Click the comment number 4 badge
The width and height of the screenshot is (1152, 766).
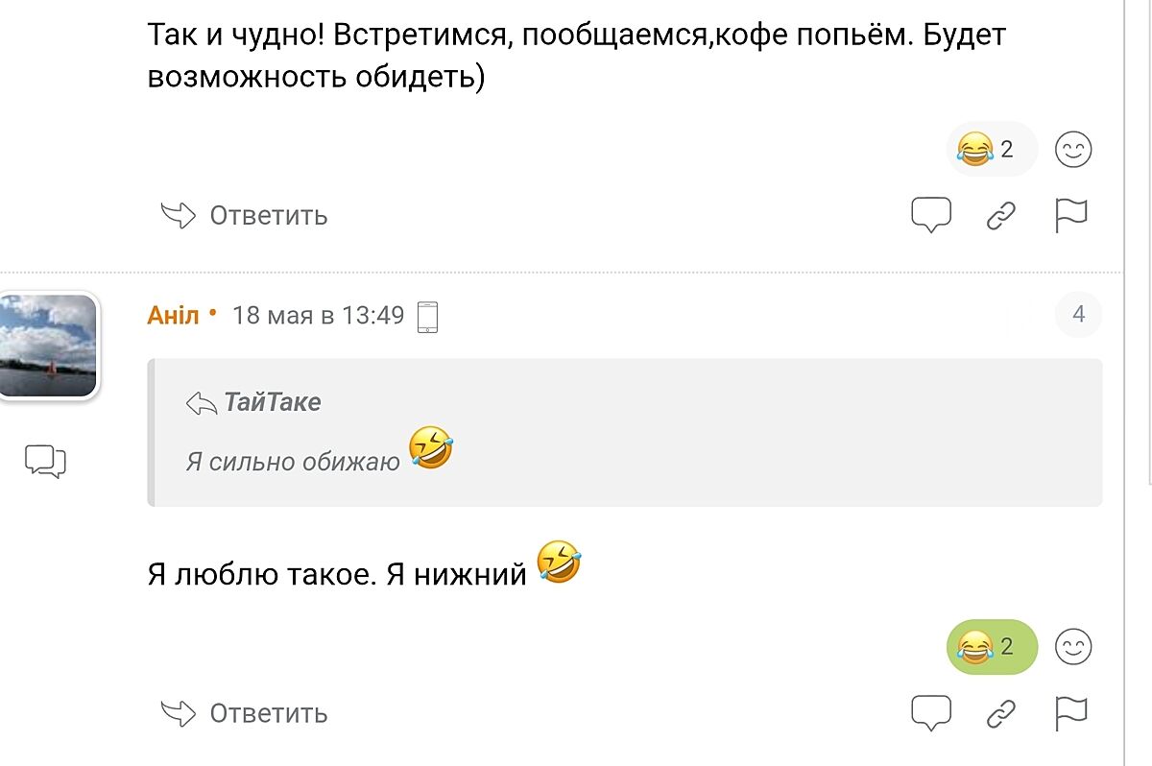point(1078,315)
